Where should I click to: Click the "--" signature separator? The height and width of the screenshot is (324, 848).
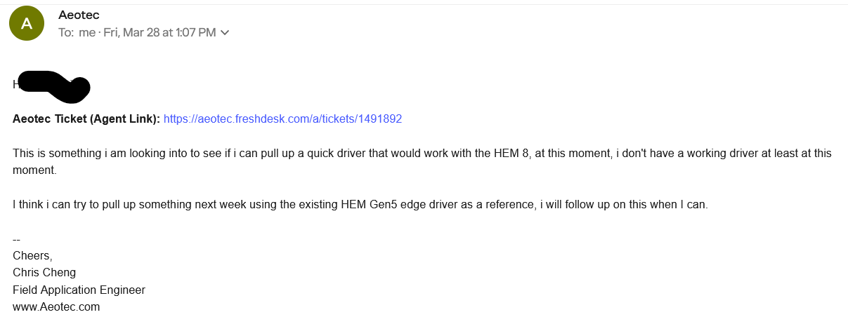coord(17,238)
